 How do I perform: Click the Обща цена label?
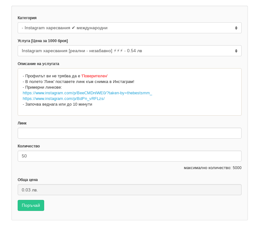28,180
